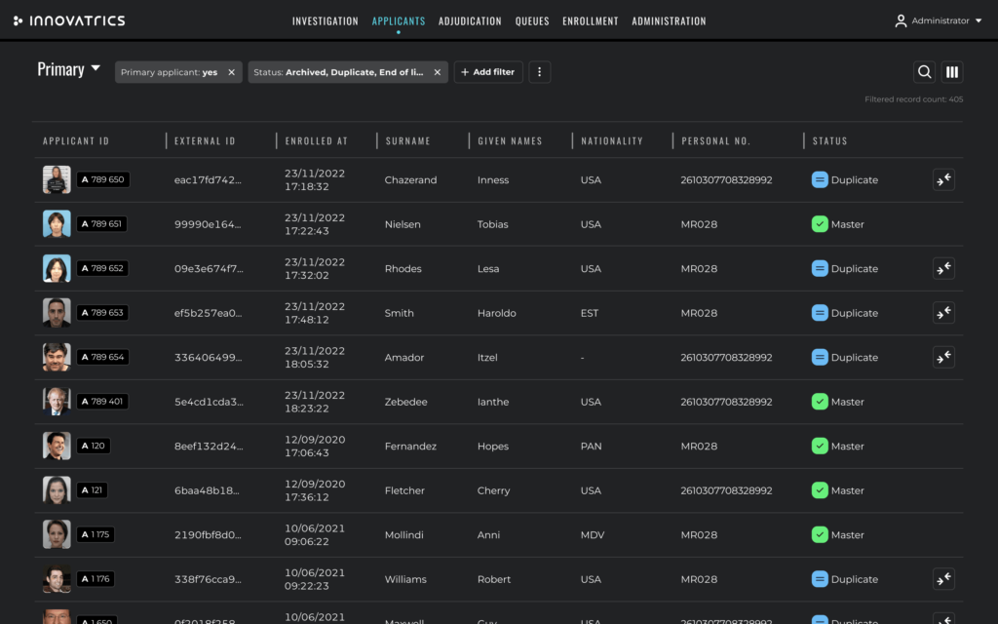Click Master status icon for Zebedee
The width and height of the screenshot is (998, 624).
tap(819, 402)
